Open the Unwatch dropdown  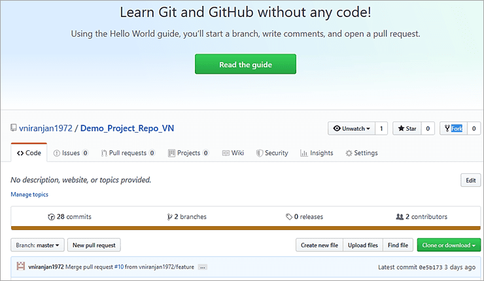click(351, 129)
